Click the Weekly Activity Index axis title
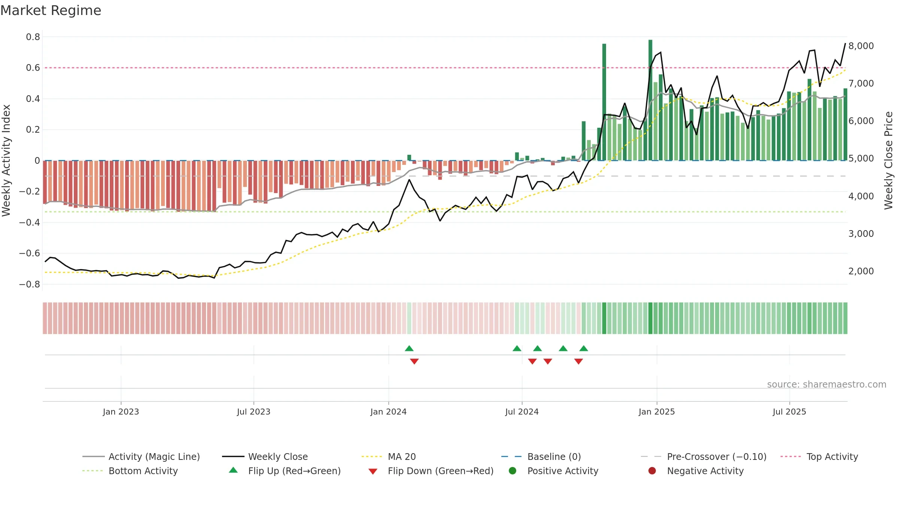The height and width of the screenshot is (506, 899). point(6,160)
